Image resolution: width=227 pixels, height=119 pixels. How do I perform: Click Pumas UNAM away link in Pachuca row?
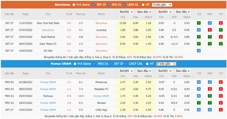coord(101,96)
